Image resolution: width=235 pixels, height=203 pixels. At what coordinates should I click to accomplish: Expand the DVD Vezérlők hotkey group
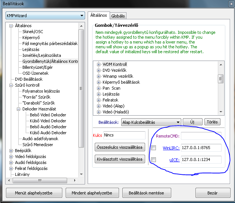click(x=98, y=70)
